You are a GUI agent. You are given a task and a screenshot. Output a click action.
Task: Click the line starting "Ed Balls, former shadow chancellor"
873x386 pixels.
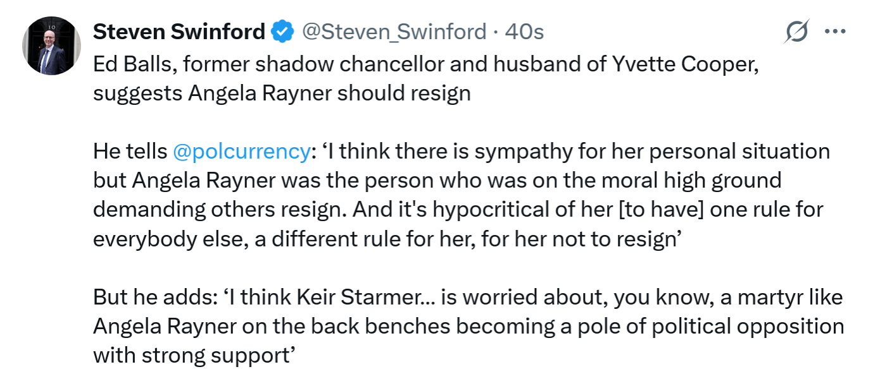coord(425,64)
